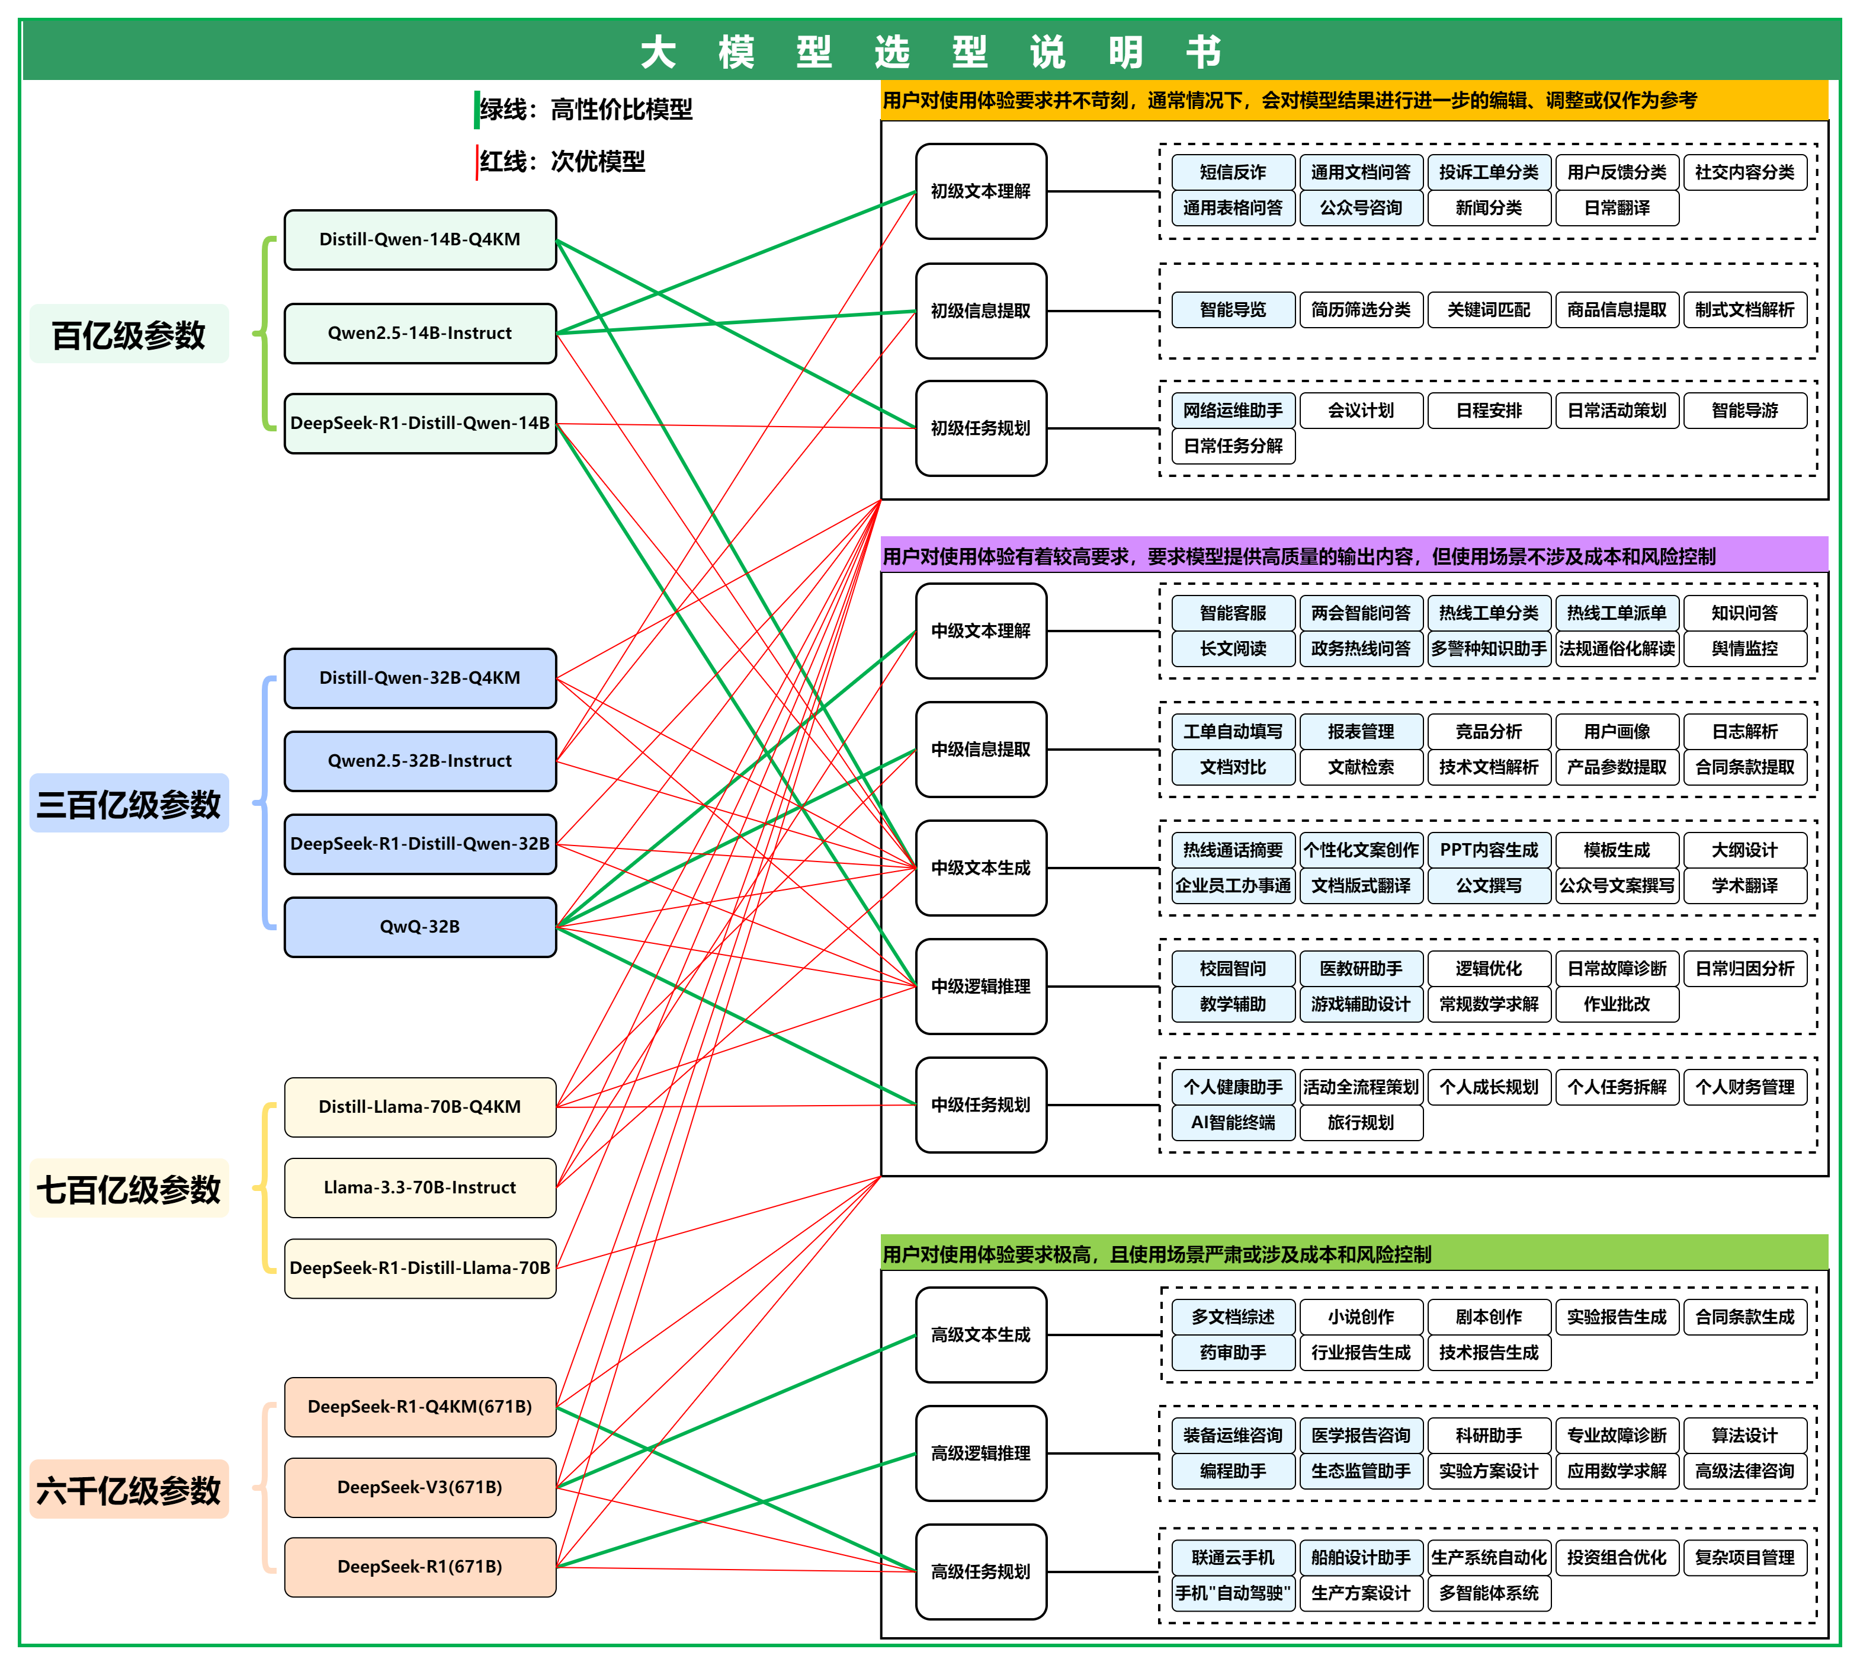Select the Qwen2.5-14B-Instruct model node
The image size is (1860, 1665).
pyautogui.click(x=420, y=333)
